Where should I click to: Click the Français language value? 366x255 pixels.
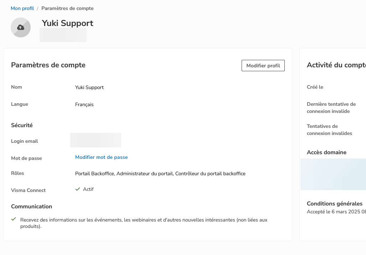pyautogui.click(x=84, y=104)
